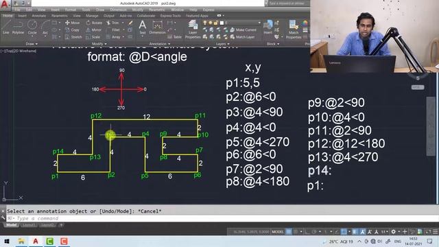
Task: Click the Match Layer button
Action: (242, 37)
